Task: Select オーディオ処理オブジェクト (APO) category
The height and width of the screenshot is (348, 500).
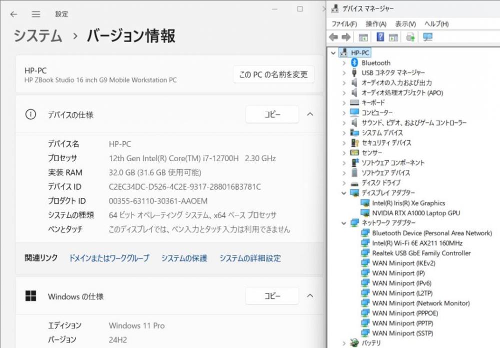Action: coord(402,93)
